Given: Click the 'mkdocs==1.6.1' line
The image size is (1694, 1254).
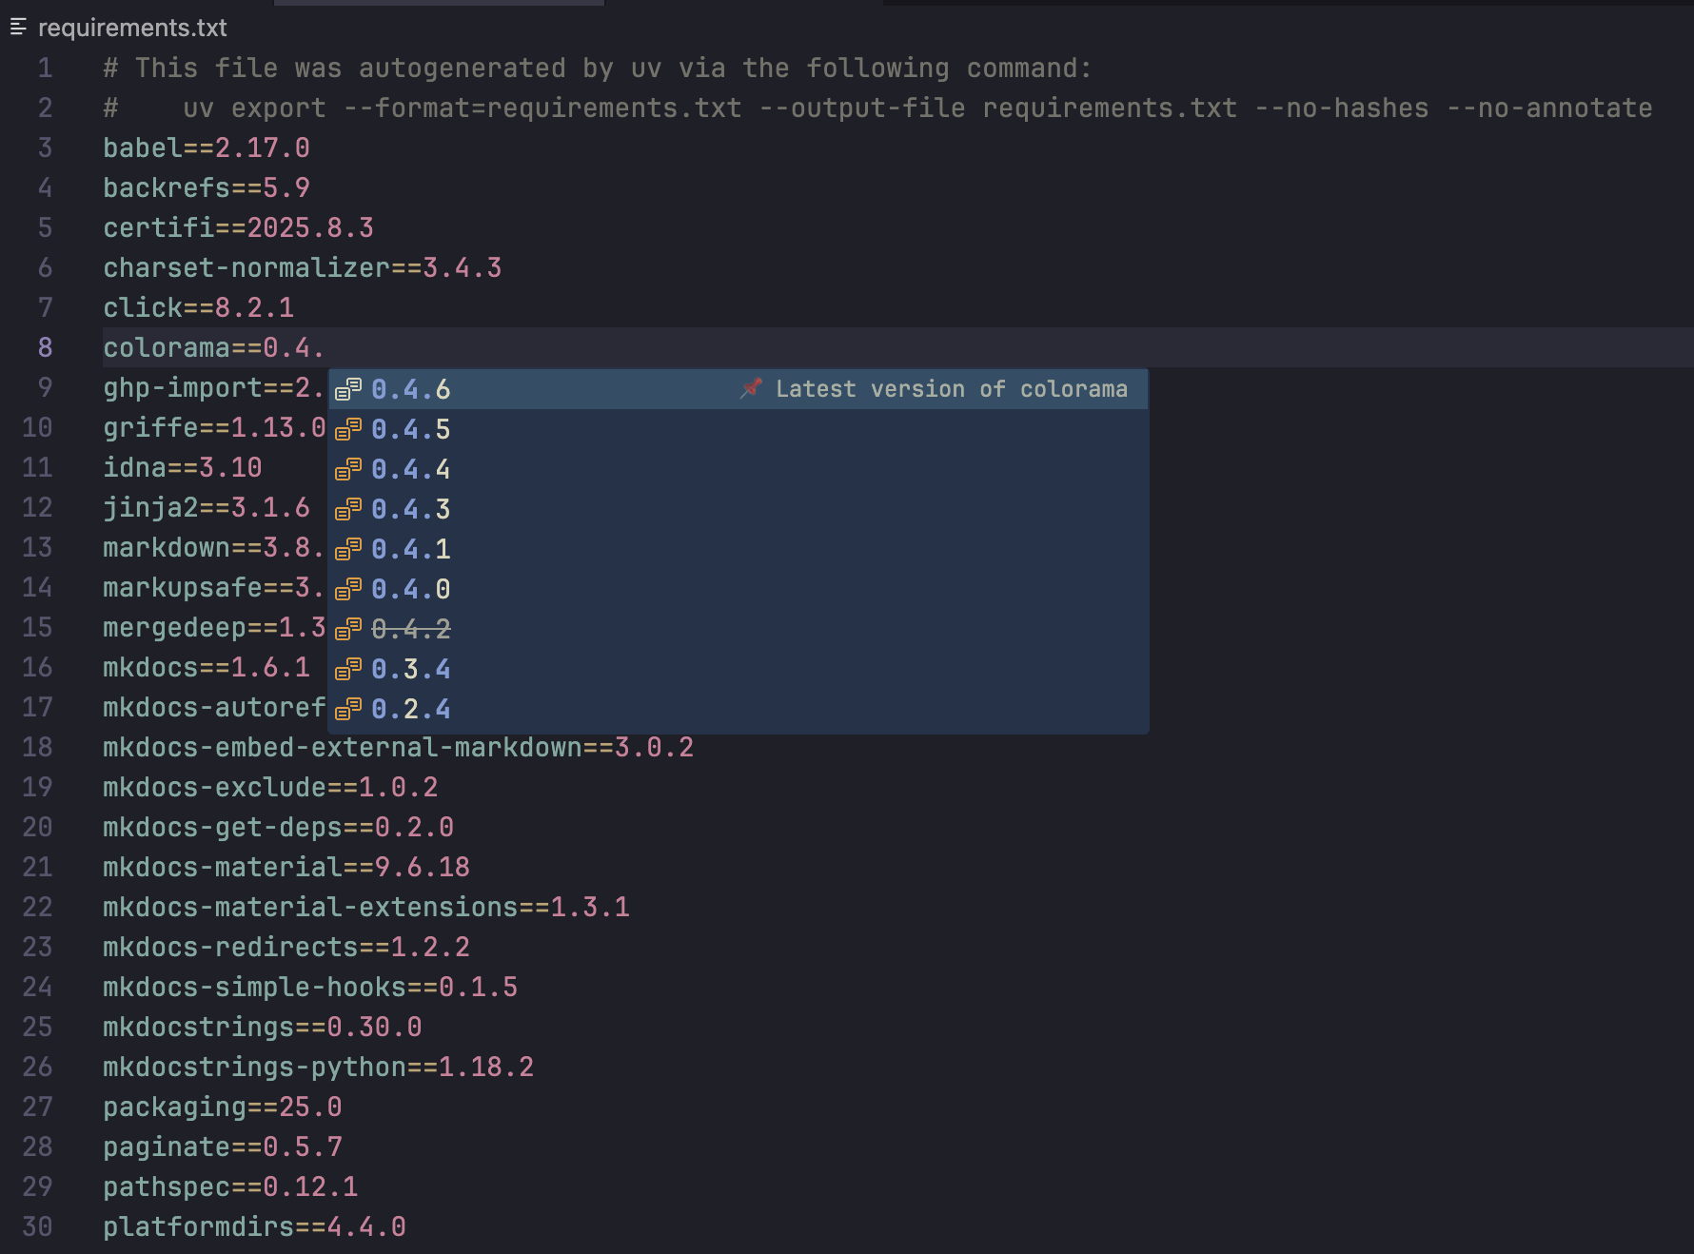Looking at the screenshot, I should 207,667.
